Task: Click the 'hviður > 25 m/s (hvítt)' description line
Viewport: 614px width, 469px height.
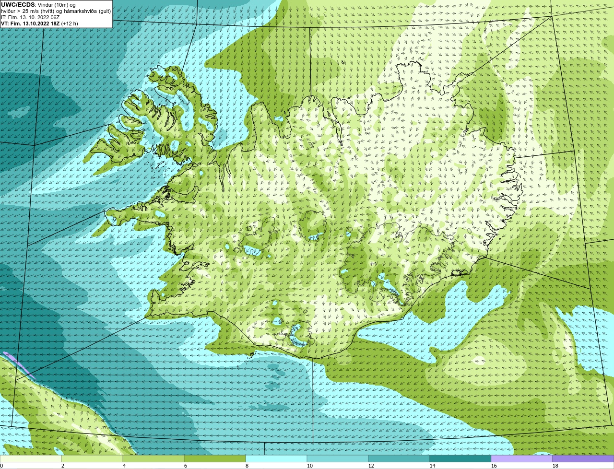Action: click(56, 11)
